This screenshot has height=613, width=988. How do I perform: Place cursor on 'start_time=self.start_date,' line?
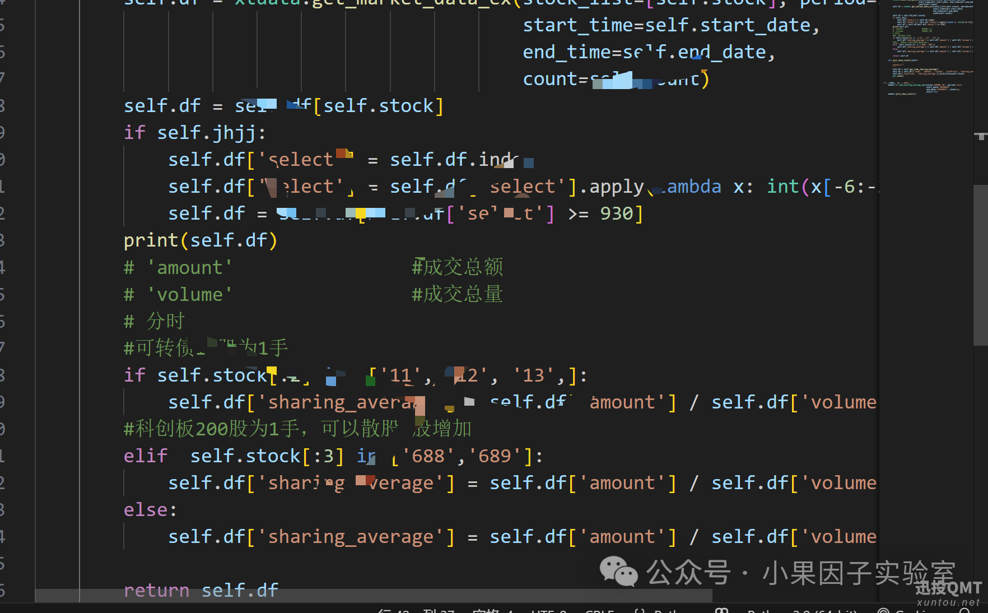pyautogui.click(x=671, y=25)
